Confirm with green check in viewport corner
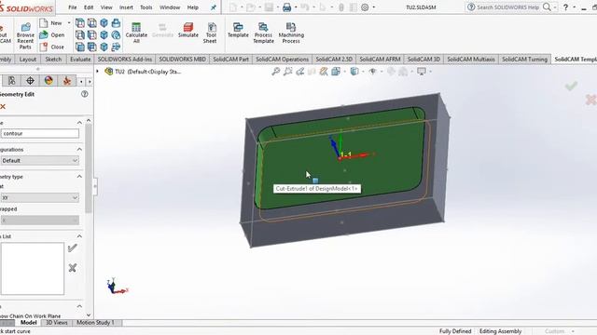This screenshot has width=597, height=335. pyautogui.click(x=571, y=87)
